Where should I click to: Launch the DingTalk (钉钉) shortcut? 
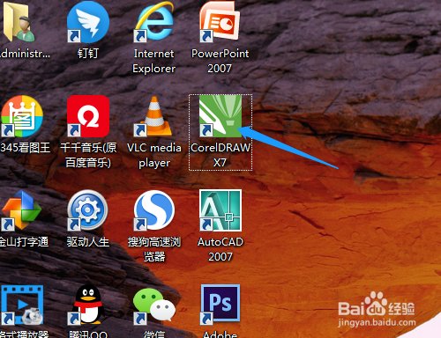[x=88, y=22]
